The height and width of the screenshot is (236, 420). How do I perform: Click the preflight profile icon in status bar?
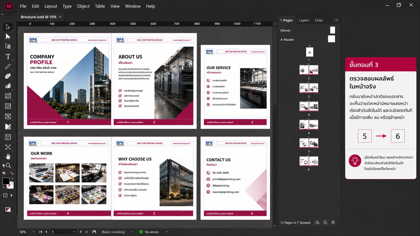pyautogui.click(x=94, y=232)
